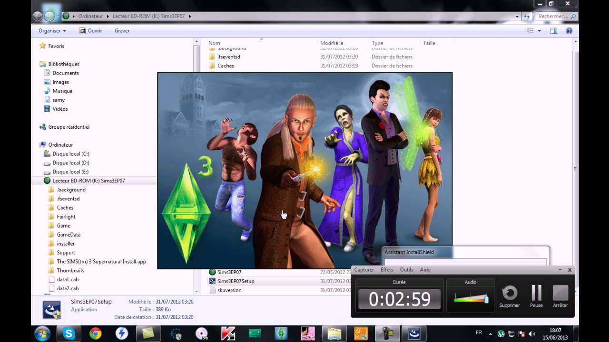Select Disque local (C:) in tree
The width and height of the screenshot is (609, 342).
point(71,154)
